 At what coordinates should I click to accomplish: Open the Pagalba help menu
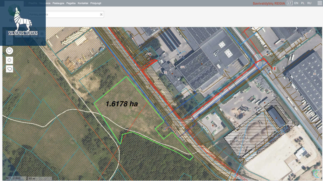point(71,3)
